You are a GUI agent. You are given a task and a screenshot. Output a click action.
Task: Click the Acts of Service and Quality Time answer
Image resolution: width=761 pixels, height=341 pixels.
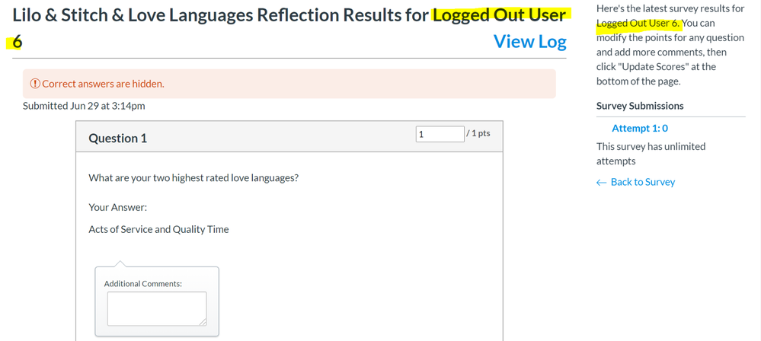[x=158, y=229]
